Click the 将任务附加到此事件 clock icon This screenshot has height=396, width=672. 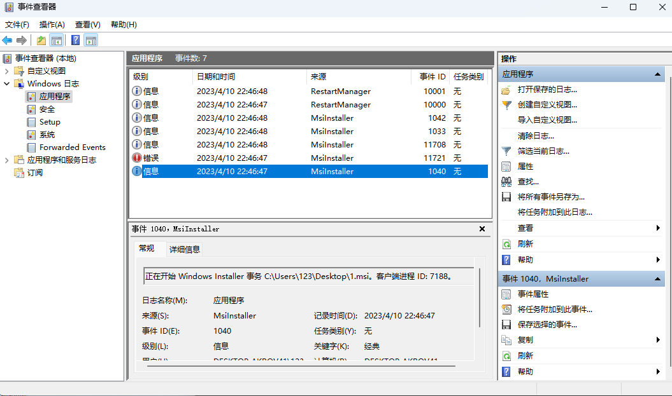pos(506,310)
